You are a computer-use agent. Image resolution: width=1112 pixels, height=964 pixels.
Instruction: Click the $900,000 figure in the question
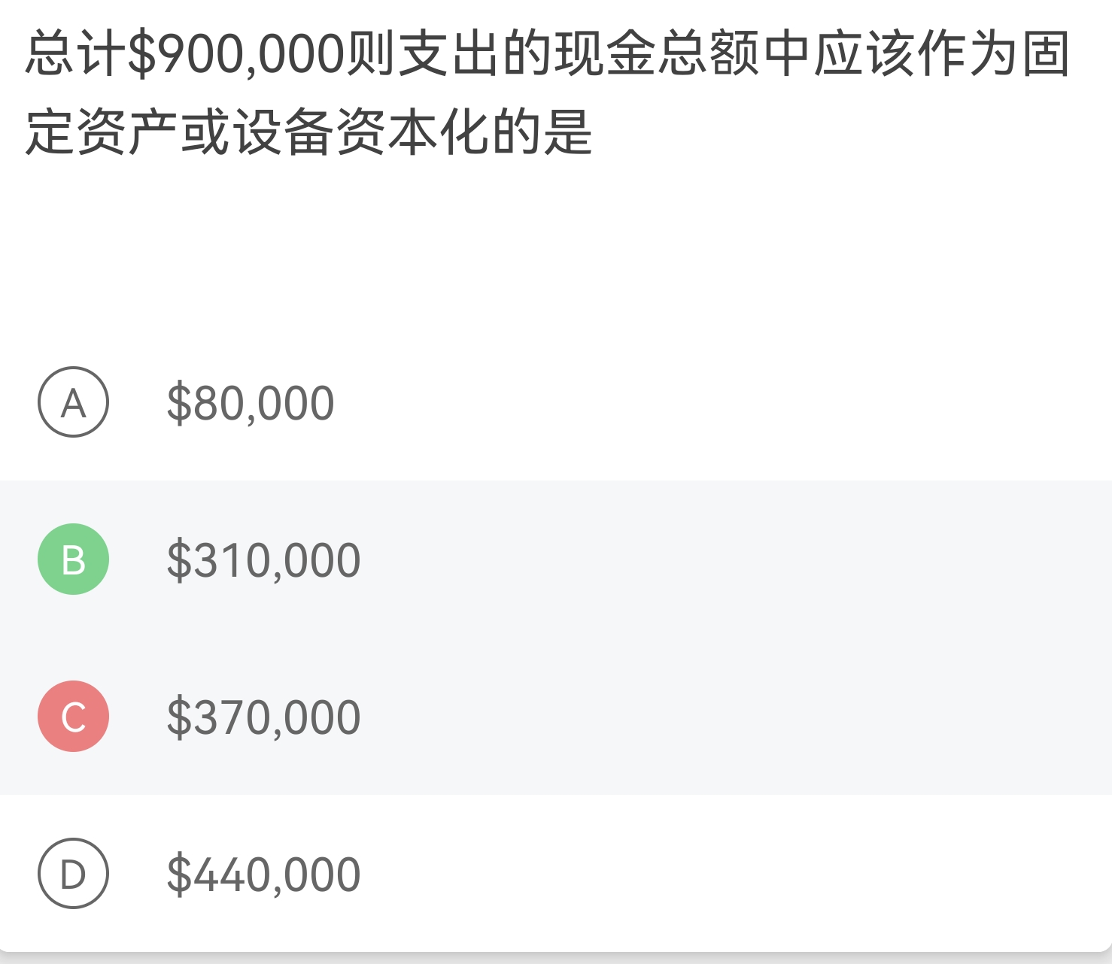pos(235,55)
